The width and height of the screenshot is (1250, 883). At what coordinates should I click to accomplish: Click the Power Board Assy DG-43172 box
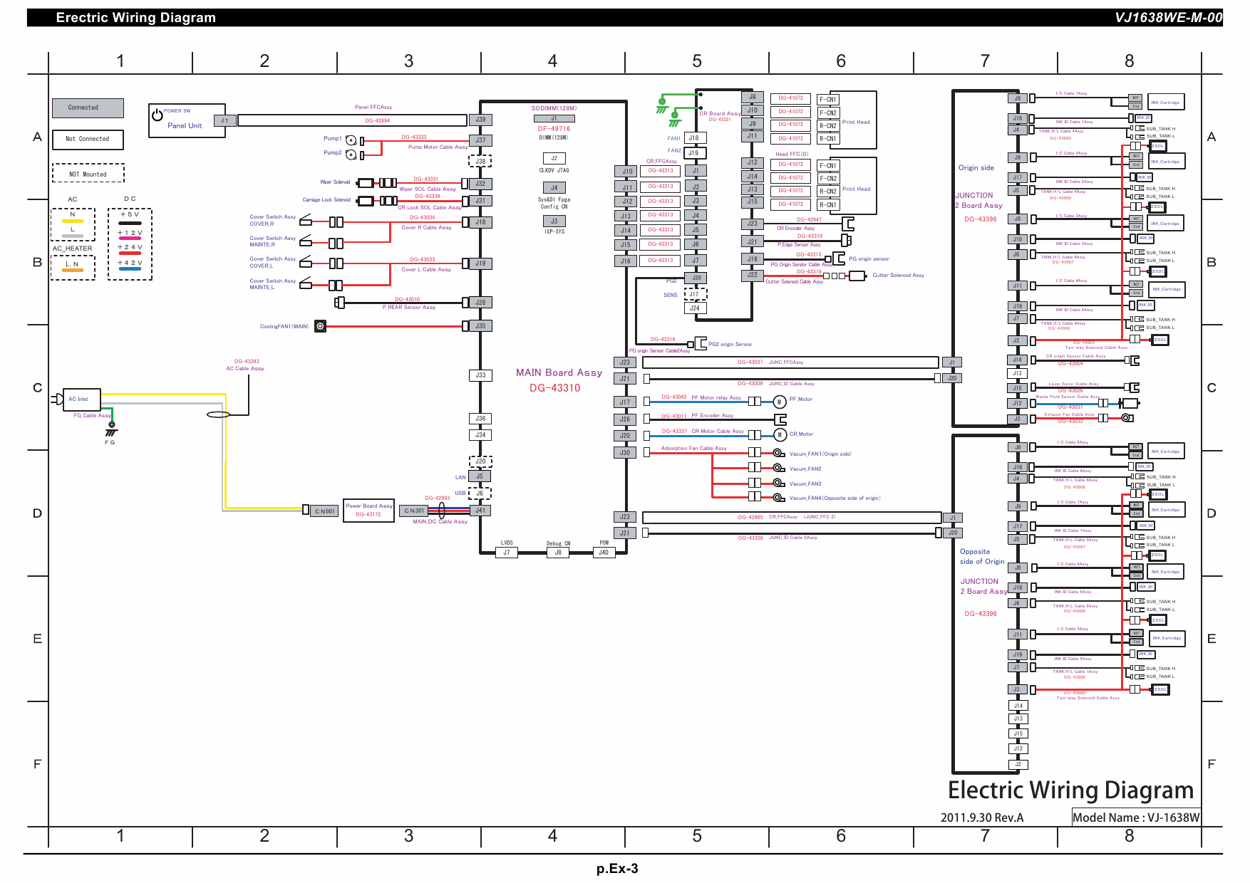point(368,511)
